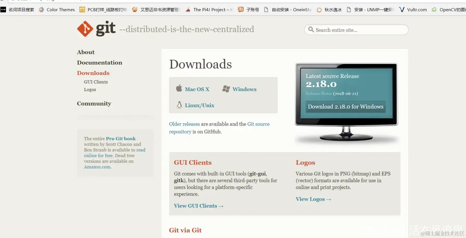The width and height of the screenshot is (466, 238).
Task: Click Download 2.18.0 for Windows button
Action: pyautogui.click(x=345, y=107)
